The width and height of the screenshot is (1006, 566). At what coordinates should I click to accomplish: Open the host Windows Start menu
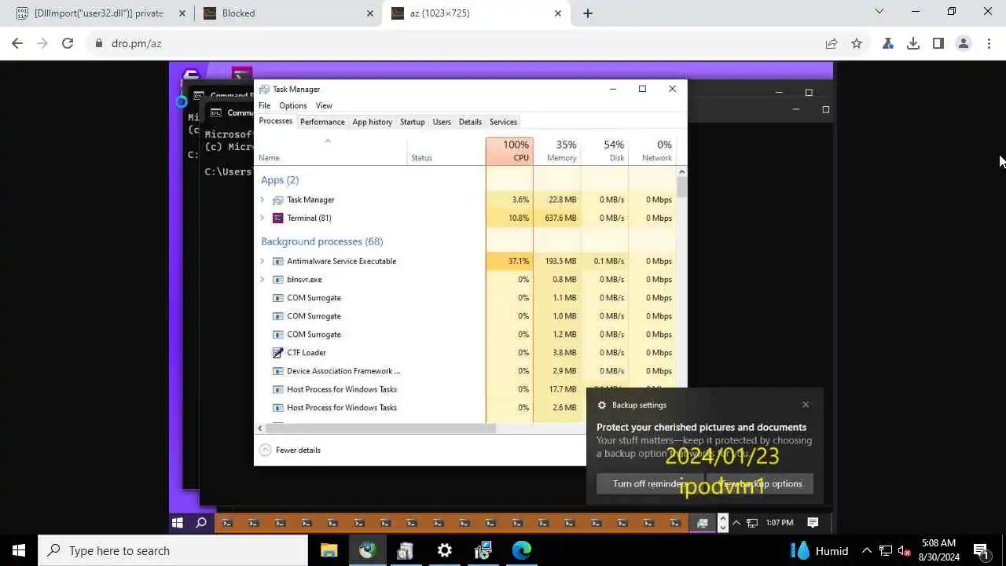click(19, 550)
